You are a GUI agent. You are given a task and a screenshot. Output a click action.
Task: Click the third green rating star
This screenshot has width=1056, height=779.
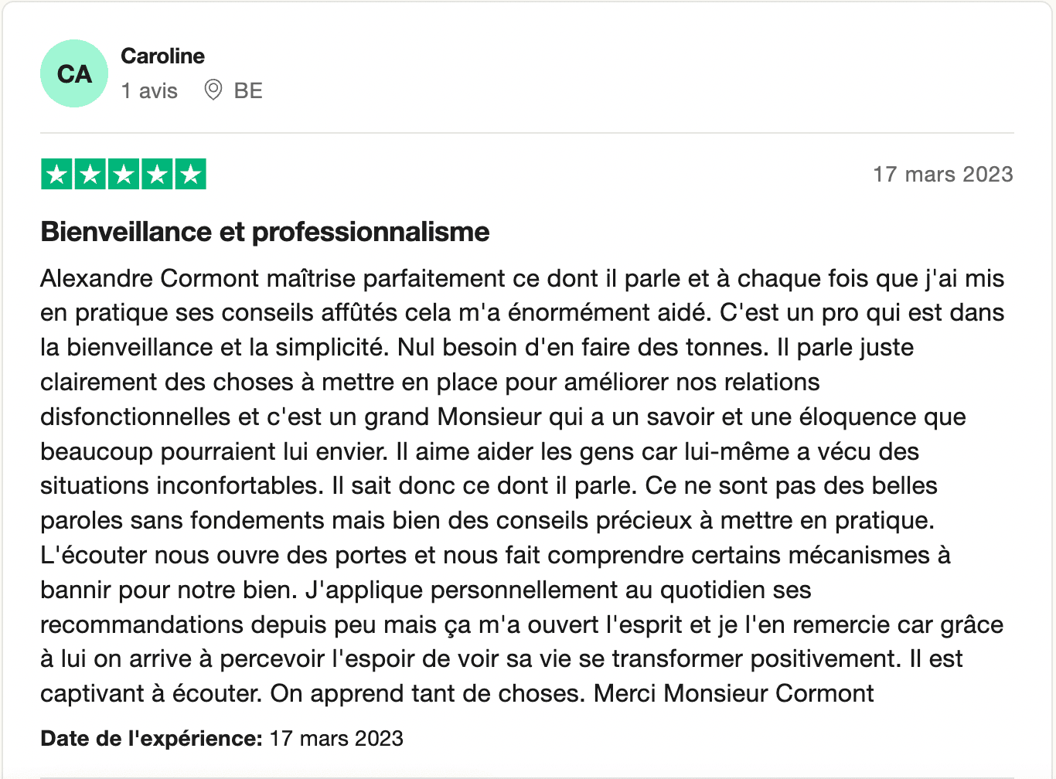[124, 174]
